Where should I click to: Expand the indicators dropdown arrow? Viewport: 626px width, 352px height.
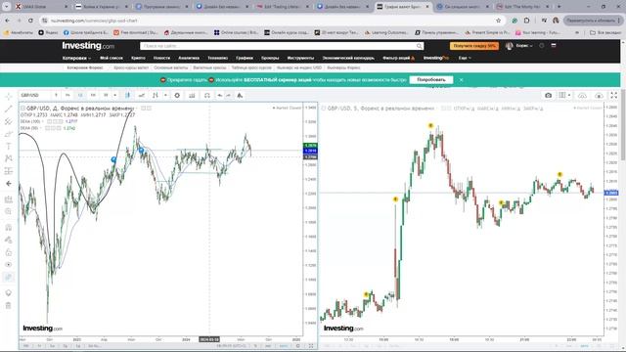coord(165,96)
